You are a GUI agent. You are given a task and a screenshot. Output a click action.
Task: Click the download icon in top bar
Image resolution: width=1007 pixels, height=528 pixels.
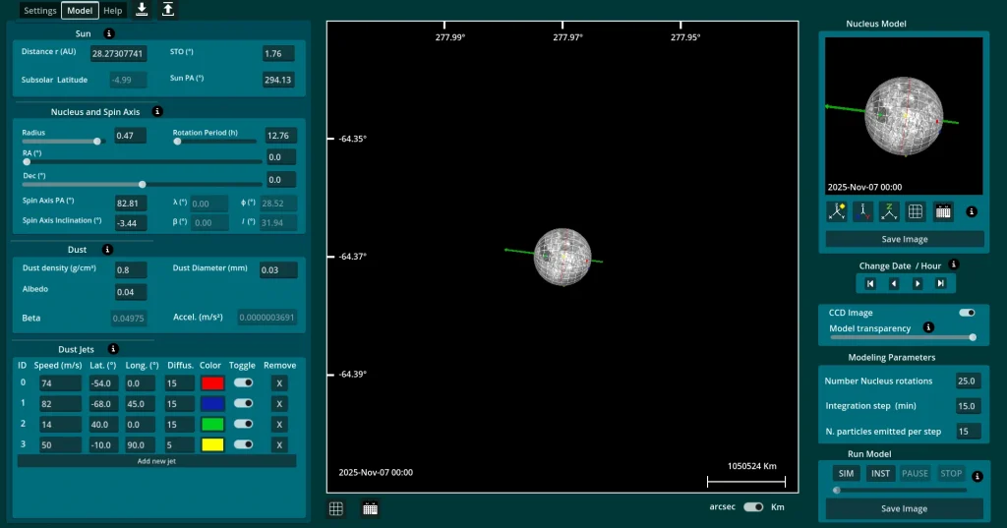pos(143,10)
